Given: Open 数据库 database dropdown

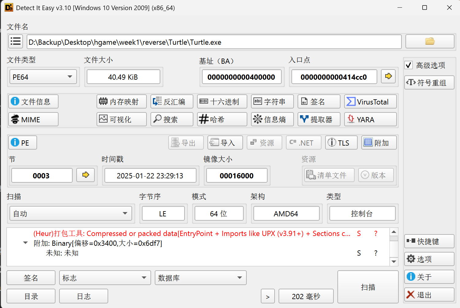Looking at the screenshot, I should click(x=201, y=278).
